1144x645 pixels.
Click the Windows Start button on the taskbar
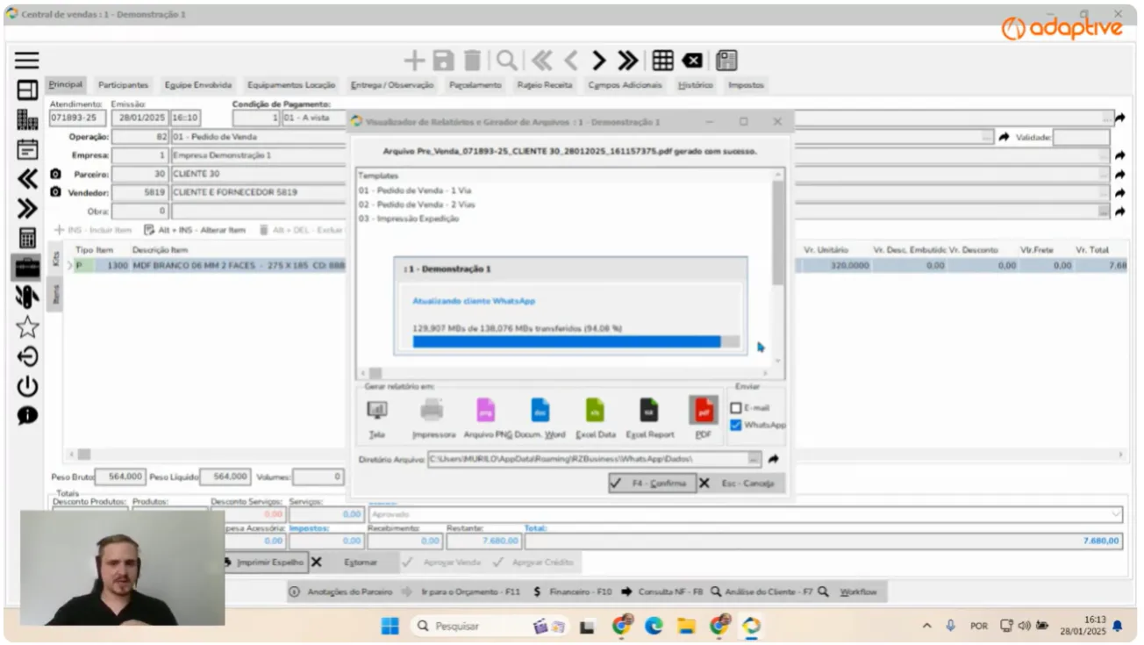(x=390, y=626)
